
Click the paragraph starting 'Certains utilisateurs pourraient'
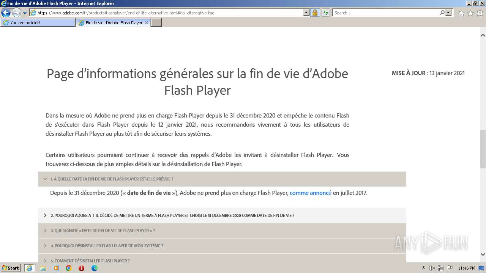[x=197, y=160]
